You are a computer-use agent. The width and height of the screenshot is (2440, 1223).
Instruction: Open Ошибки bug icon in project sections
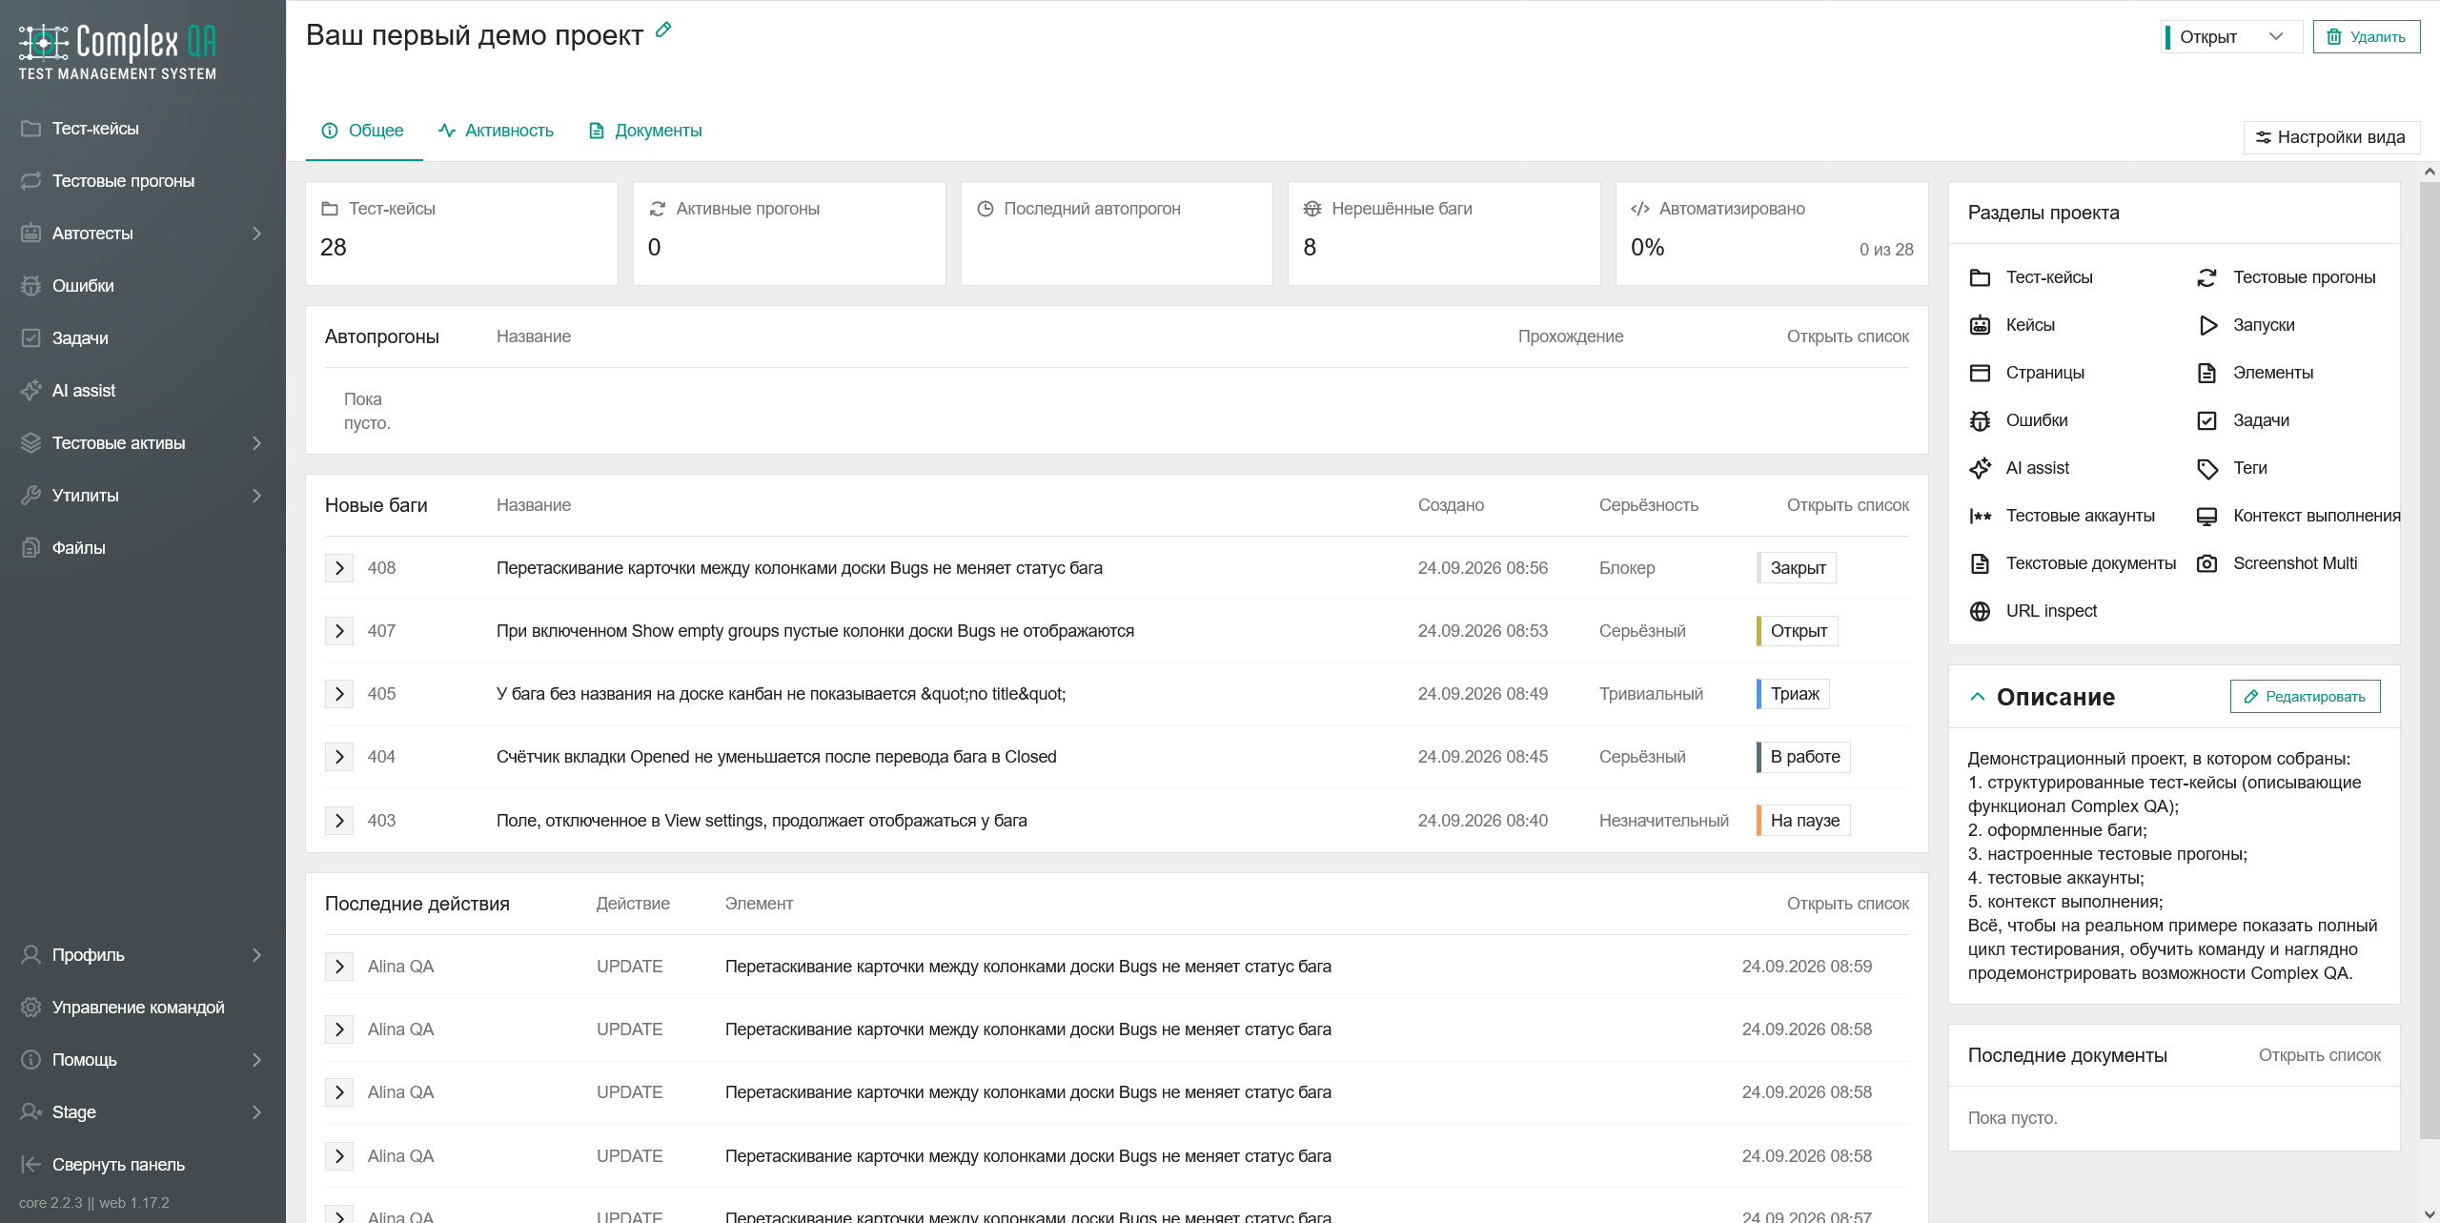coord(1980,420)
